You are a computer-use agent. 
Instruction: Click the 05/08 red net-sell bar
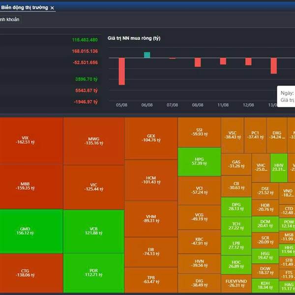point(122,71)
